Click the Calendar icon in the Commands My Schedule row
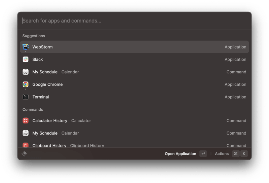Image resolution: width=269 pixels, height=183 pixels. point(26,133)
